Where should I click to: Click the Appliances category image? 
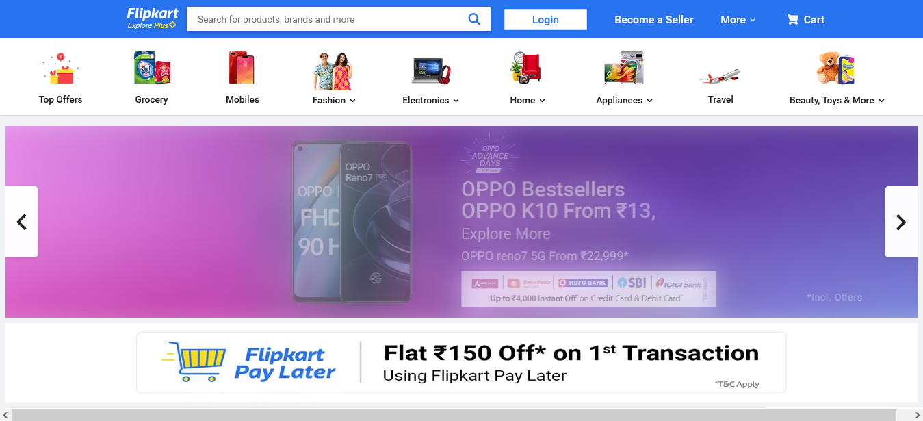pyautogui.click(x=624, y=68)
